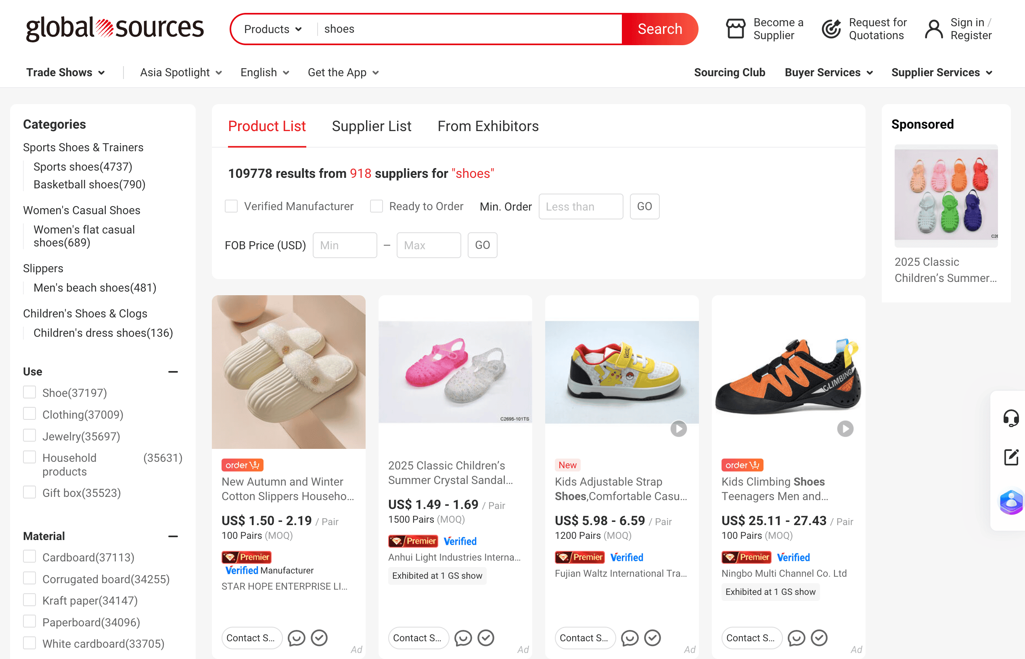Screen dimensions: 1025x659
Task: Expand the Trade Shows menu
Action: tap(65, 72)
